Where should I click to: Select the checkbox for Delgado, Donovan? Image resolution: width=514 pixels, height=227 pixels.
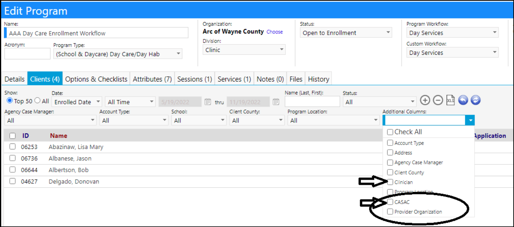pos(13,181)
